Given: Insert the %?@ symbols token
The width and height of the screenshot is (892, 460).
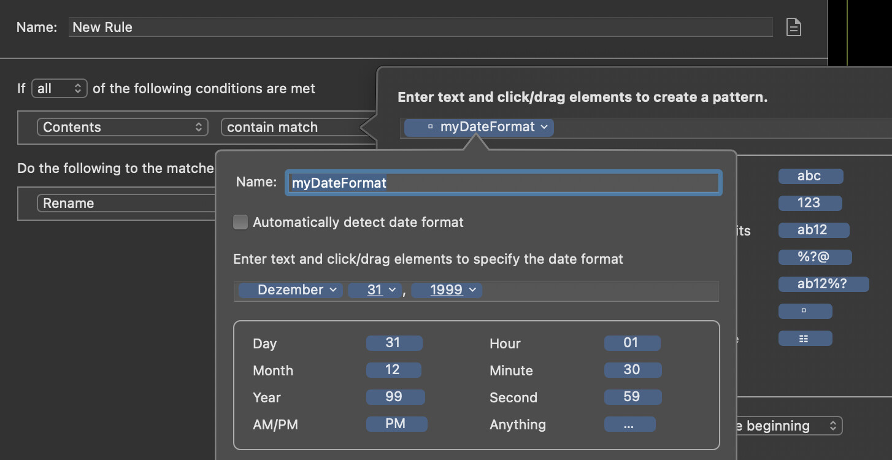Looking at the screenshot, I should pyautogui.click(x=815, y=257).
